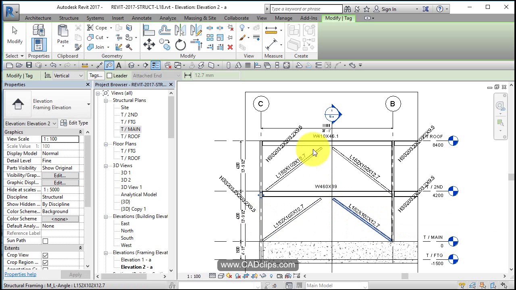Image resolution: width=516 pixels, height=290 pixels.
Task: Select the 3D View 1 item in Project Browser
Action: coord(131,187)
